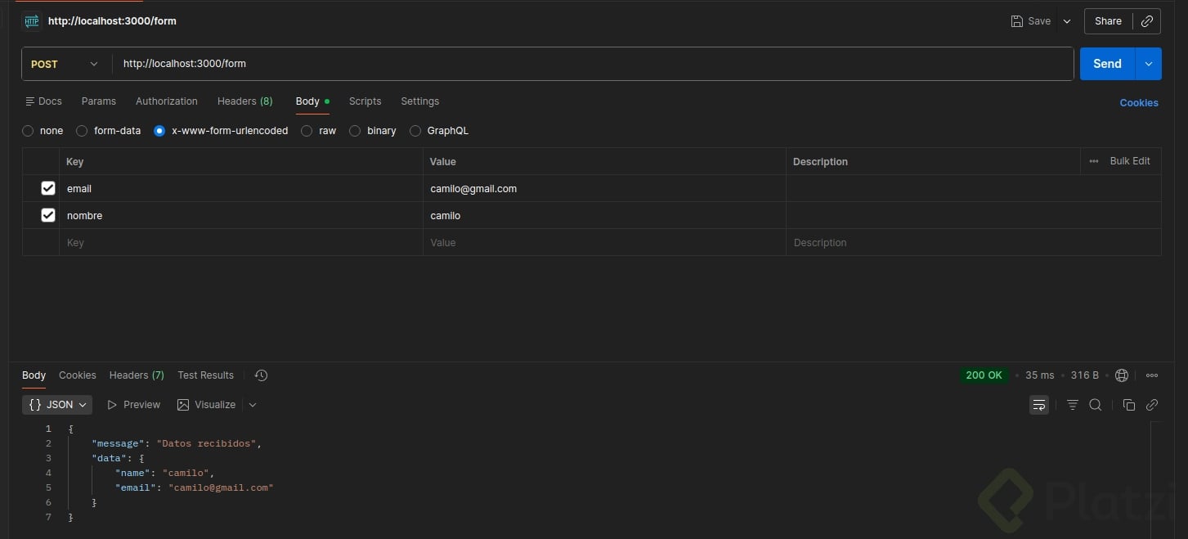Open search in the response body
The height and width of the screenshot is (539, 1188).
point(1096,405)
